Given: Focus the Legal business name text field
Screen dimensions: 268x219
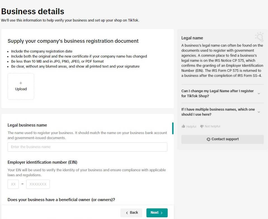Looking at the screenshot, I should tap(87, 147).
